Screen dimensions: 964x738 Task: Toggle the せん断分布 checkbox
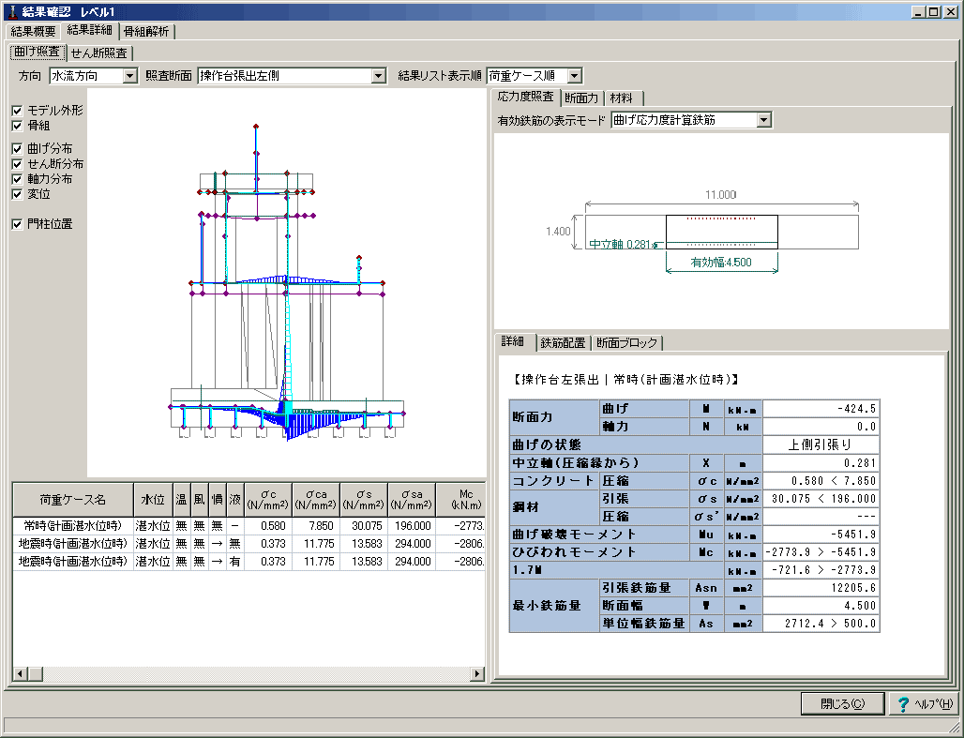click(17, 164)
